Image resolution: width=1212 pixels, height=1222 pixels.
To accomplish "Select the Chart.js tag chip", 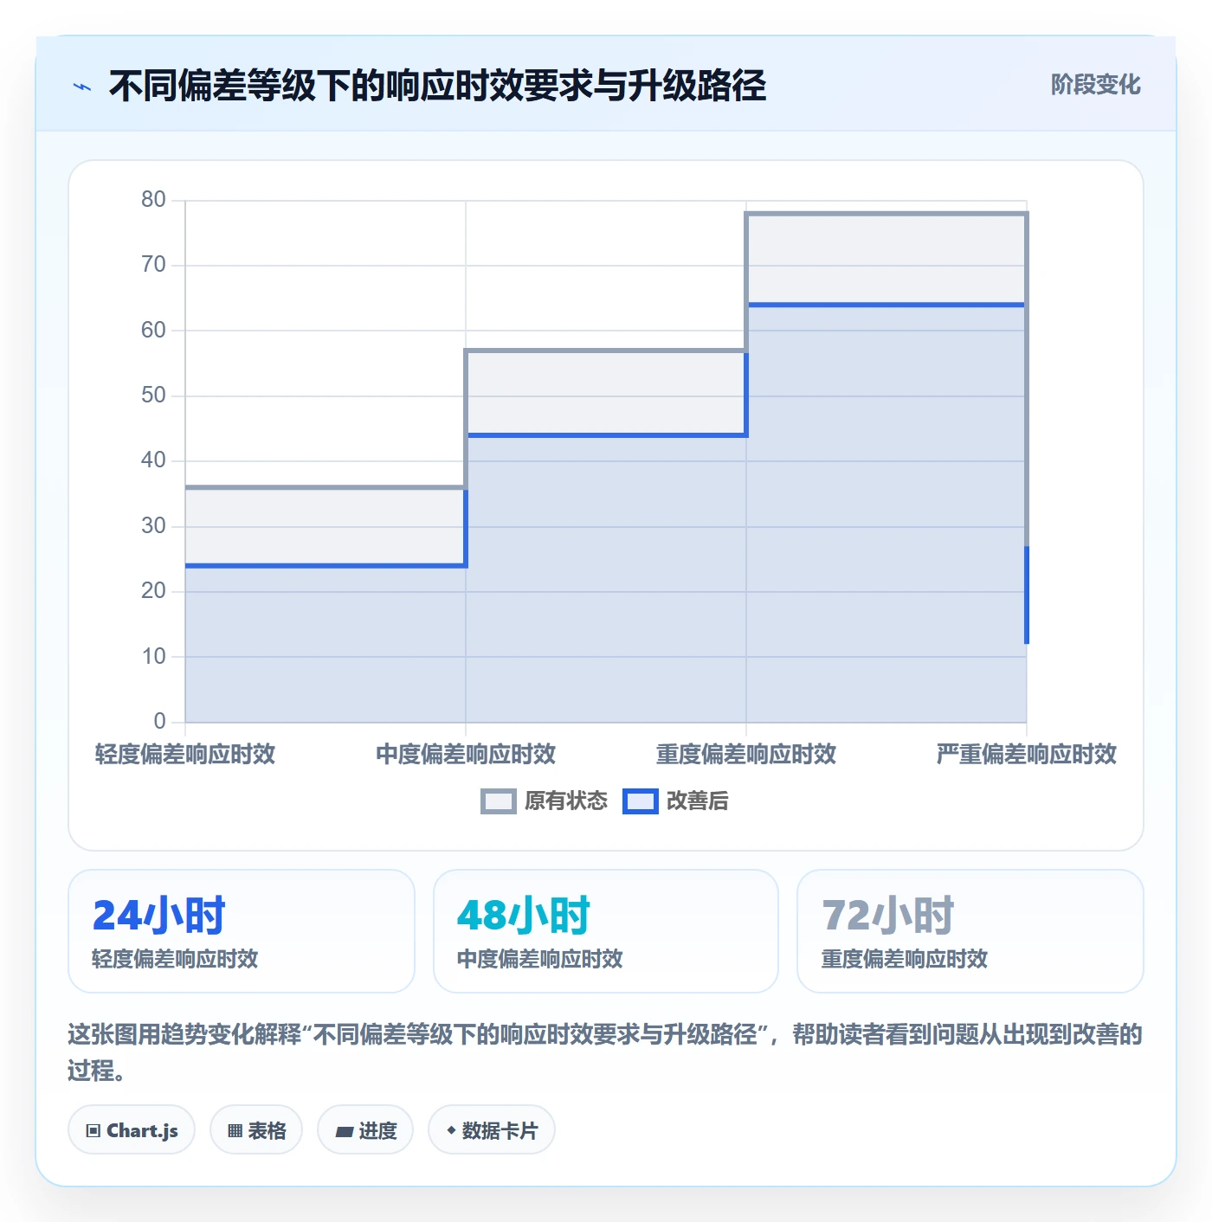I will pos(132,1130).
